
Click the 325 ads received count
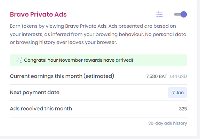coord(183,109)
